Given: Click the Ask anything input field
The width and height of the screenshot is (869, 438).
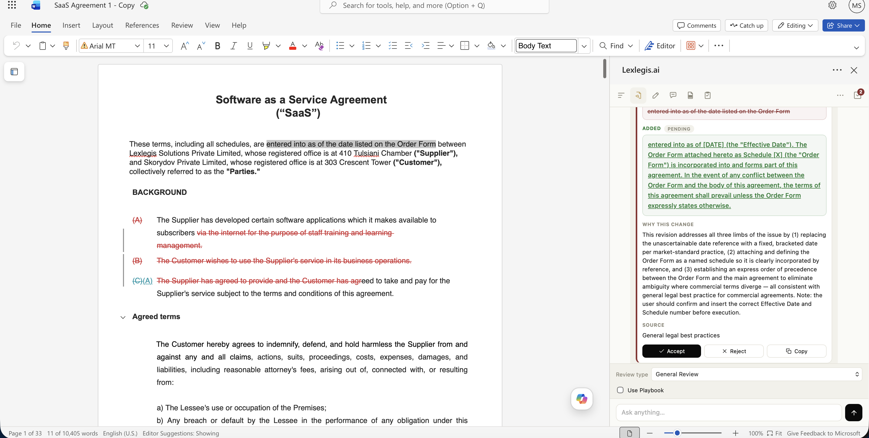Looking at the screenshot, I should [729, 412].
